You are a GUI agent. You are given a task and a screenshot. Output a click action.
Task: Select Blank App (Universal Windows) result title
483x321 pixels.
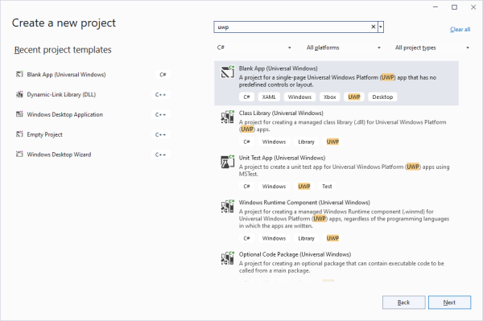click(279, 68)
